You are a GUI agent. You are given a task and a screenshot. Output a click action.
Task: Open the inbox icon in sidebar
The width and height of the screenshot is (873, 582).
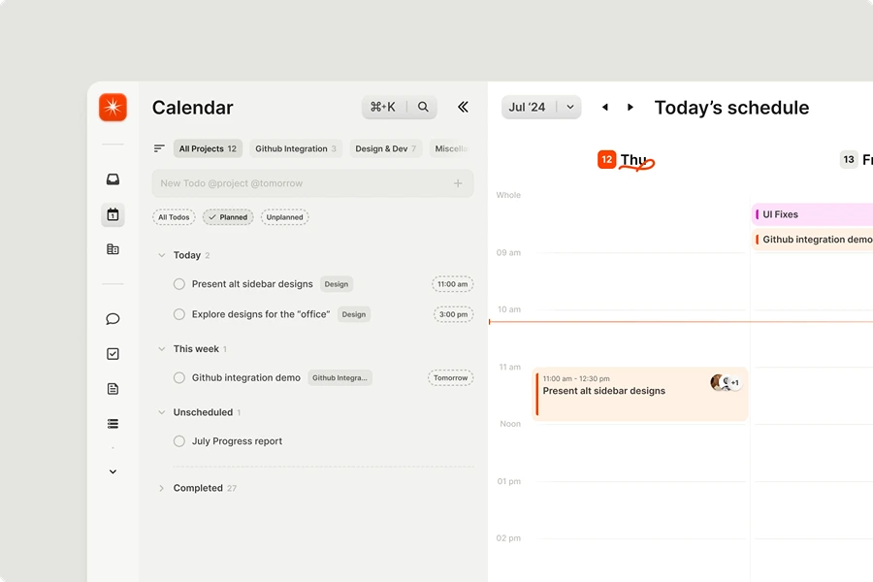click(113, 179)
